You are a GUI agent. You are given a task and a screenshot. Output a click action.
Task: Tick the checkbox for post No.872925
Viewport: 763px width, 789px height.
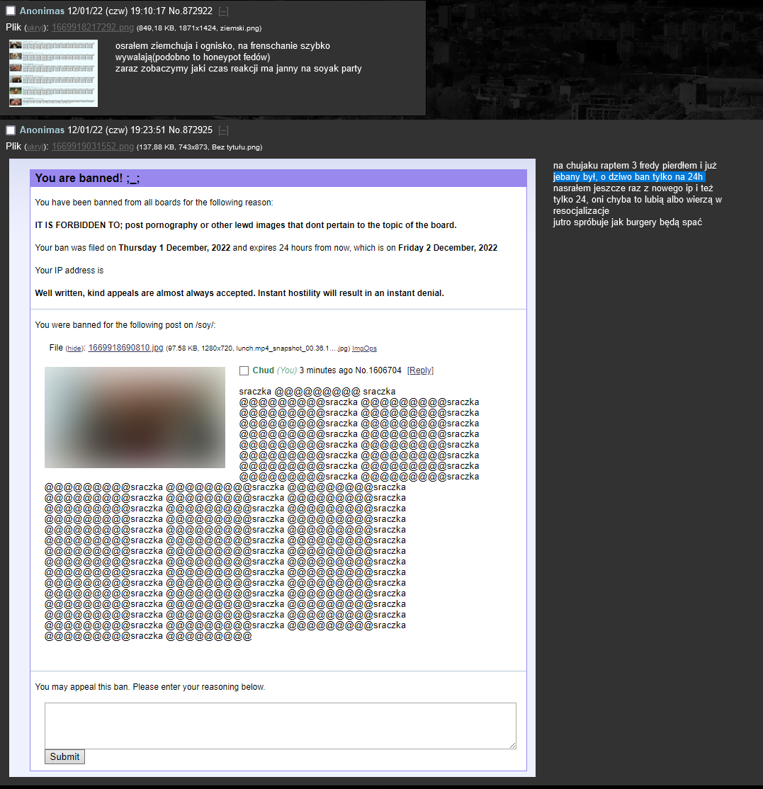pos(11,130)
